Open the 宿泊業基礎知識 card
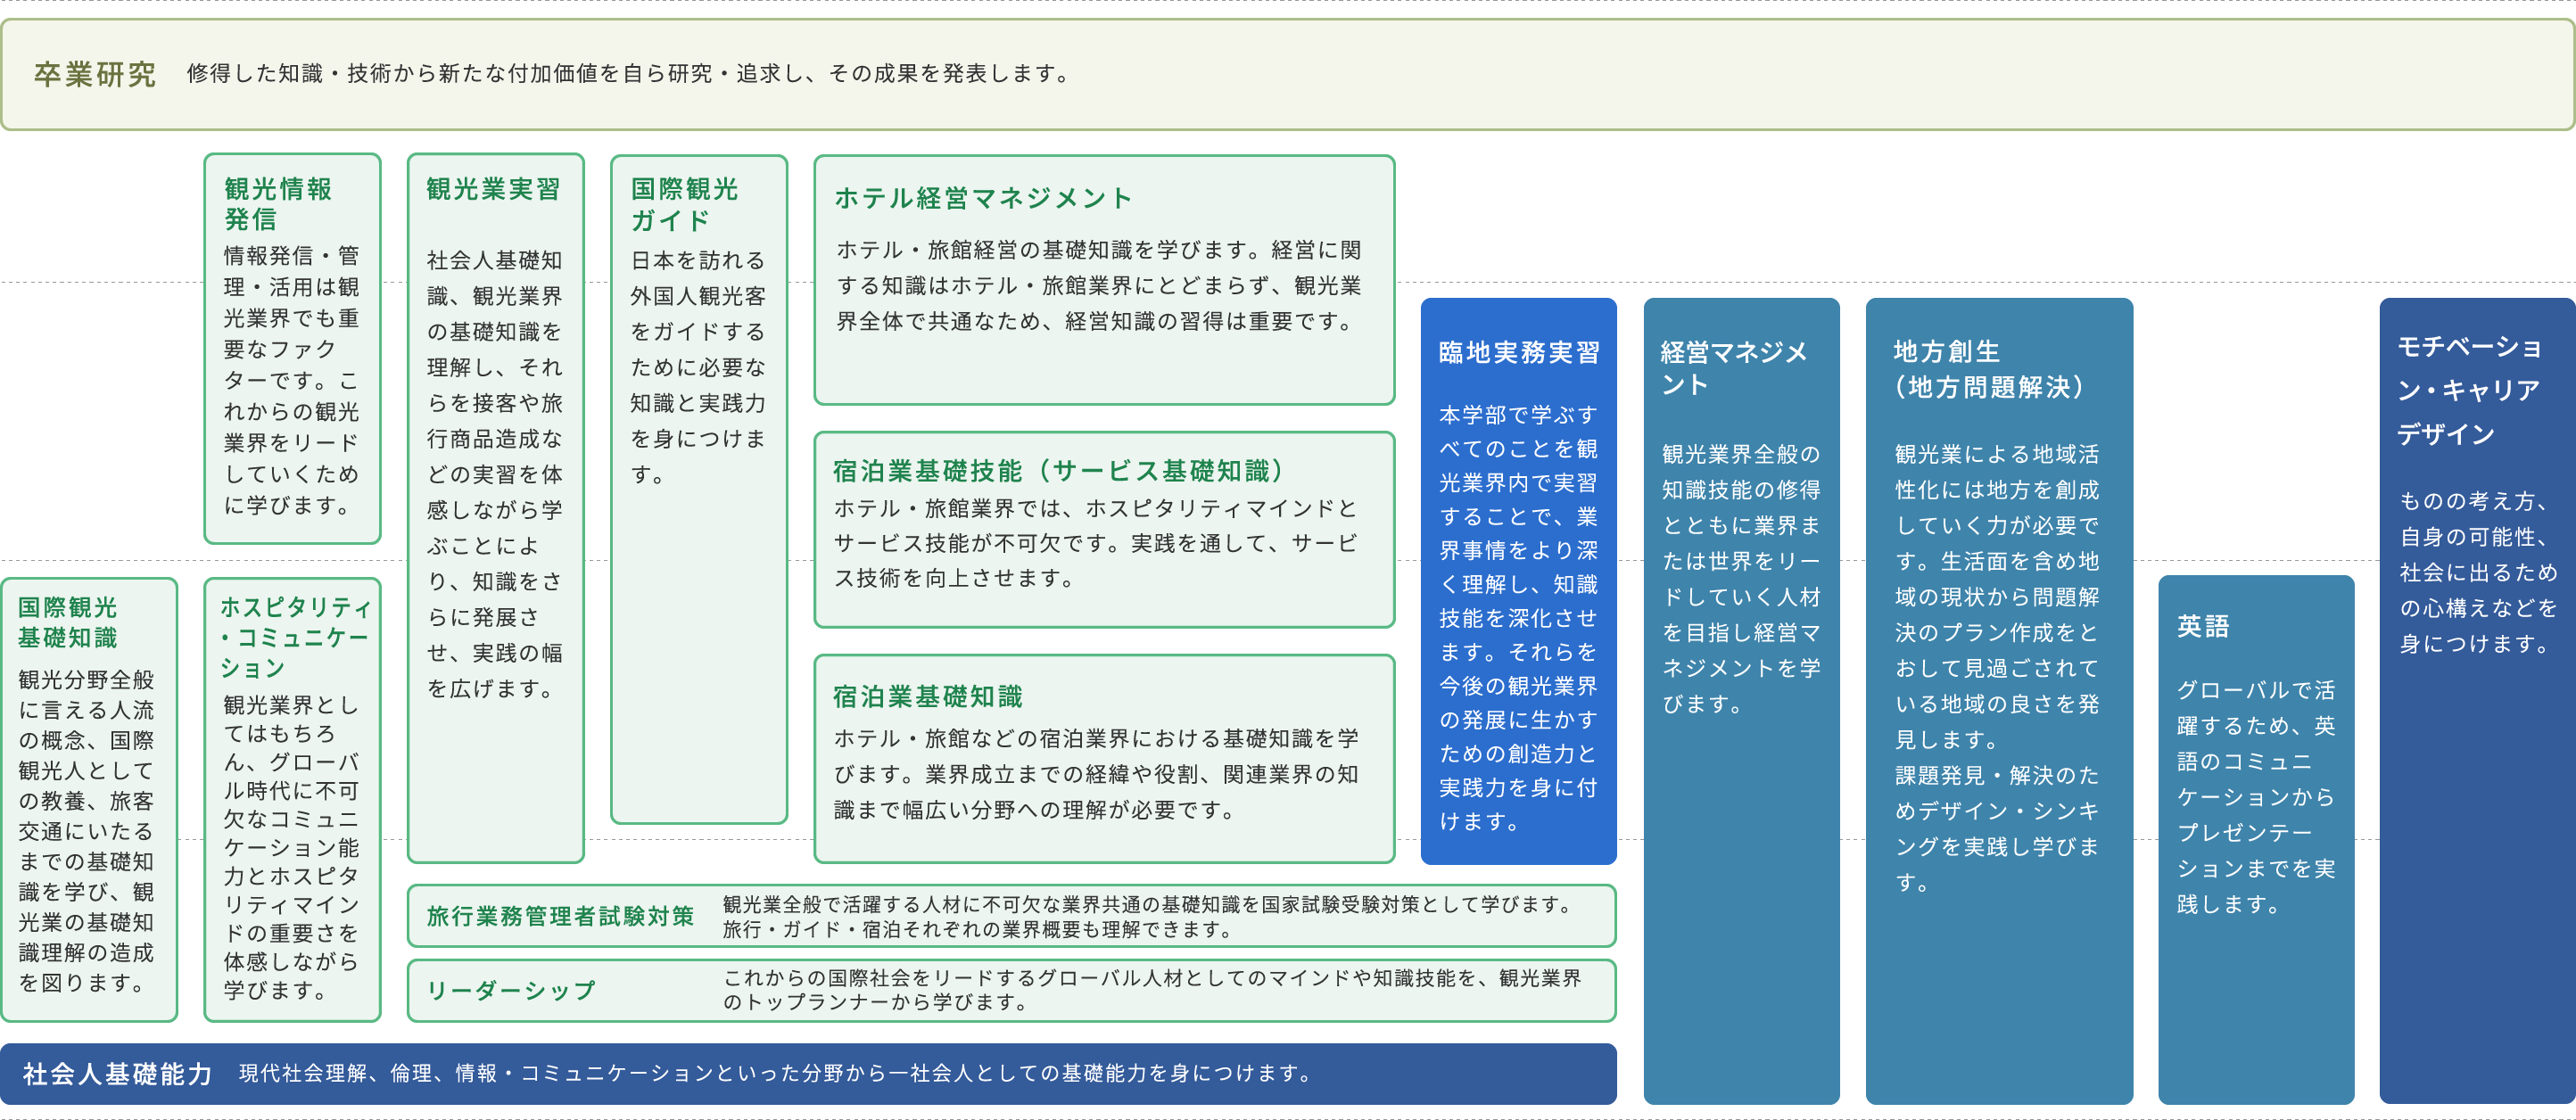 tap(1103, 758)
